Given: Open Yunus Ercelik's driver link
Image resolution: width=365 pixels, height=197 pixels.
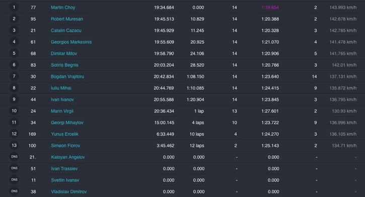Looking at the screenshot, I should (x=64, y=134).
